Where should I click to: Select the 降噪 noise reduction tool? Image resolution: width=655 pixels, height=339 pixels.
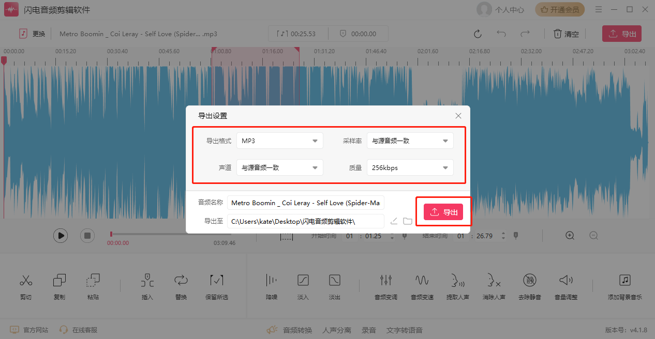coord(272,287)
